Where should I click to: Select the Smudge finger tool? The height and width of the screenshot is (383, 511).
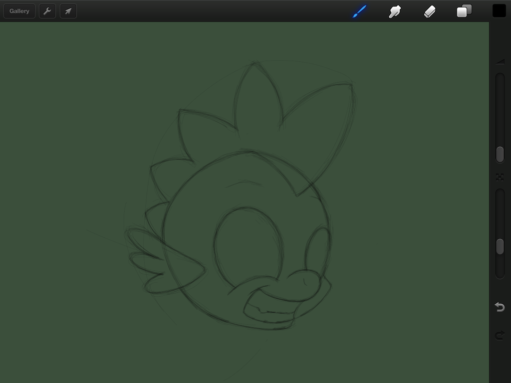[x=395, y=11]
